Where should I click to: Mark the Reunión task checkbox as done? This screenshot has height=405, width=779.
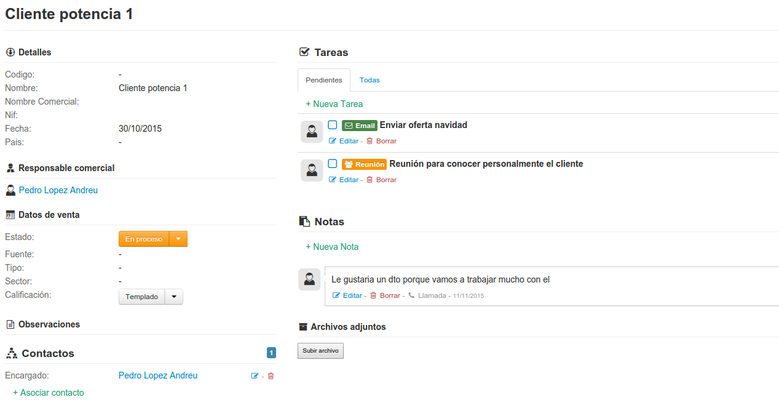coord(333,164)
